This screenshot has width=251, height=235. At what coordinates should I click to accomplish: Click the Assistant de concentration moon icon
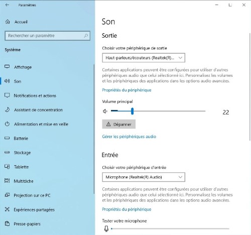7,109
